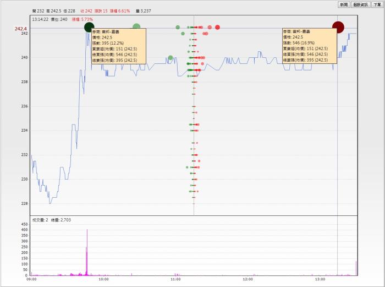
Task: Click the 10:00 time axis label
Action: (103, 279)
